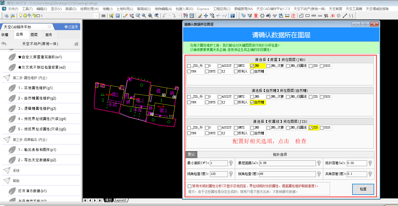Uncheck JMD in the 房屋 layer group
This screenshot has height=206, width=398.
[x=252, y=66]
